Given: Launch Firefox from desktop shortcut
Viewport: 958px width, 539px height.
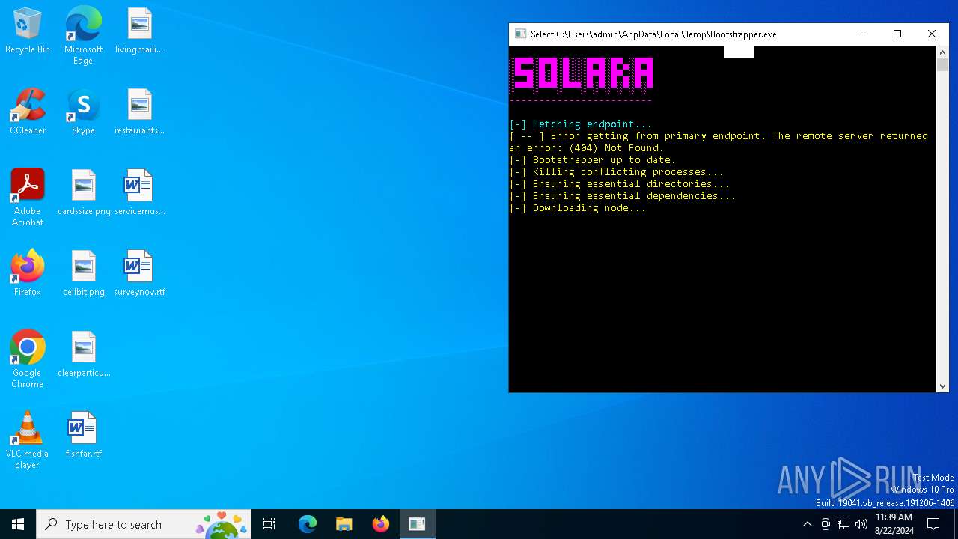Looking at the screenshot, I should pyautogui.click(x=28, y=274).
